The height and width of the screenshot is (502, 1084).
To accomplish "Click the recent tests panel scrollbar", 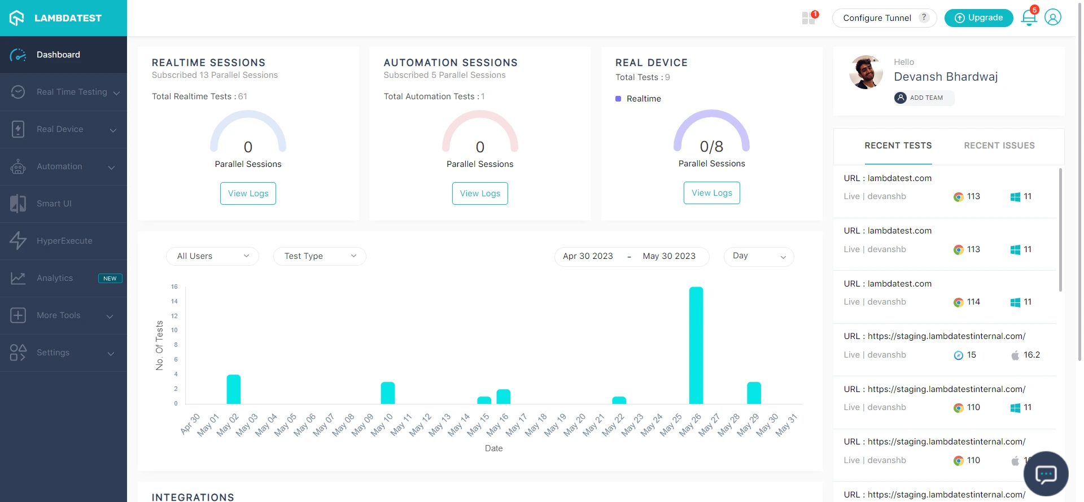I will [1060, 230].
